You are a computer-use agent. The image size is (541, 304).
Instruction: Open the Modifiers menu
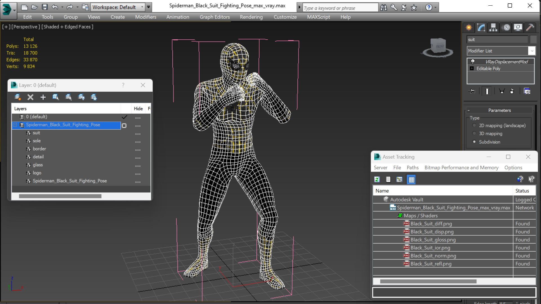click(146, 17)
